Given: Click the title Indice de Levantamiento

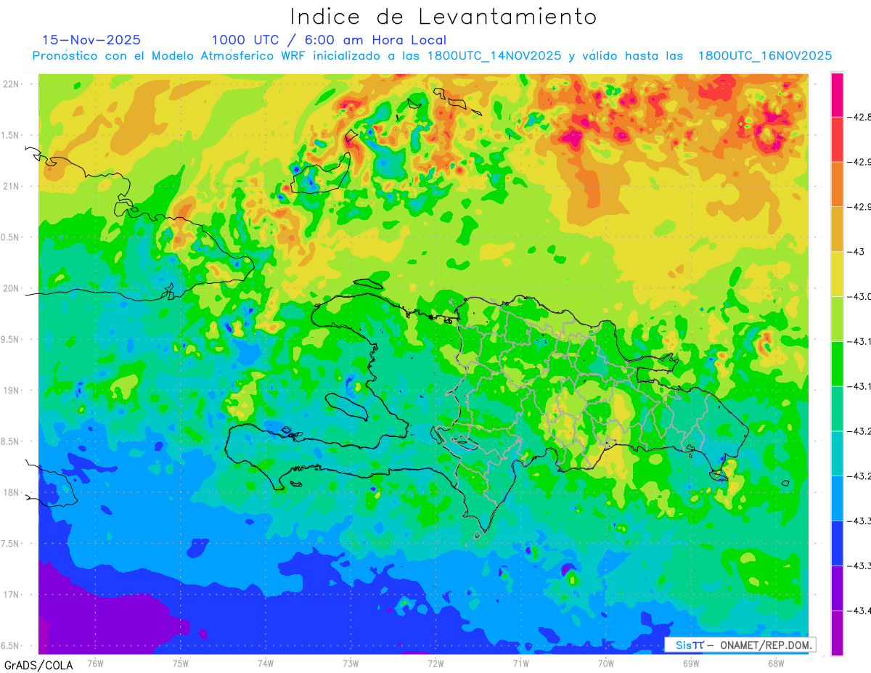Looking at the screenshot, I should 443,17.
